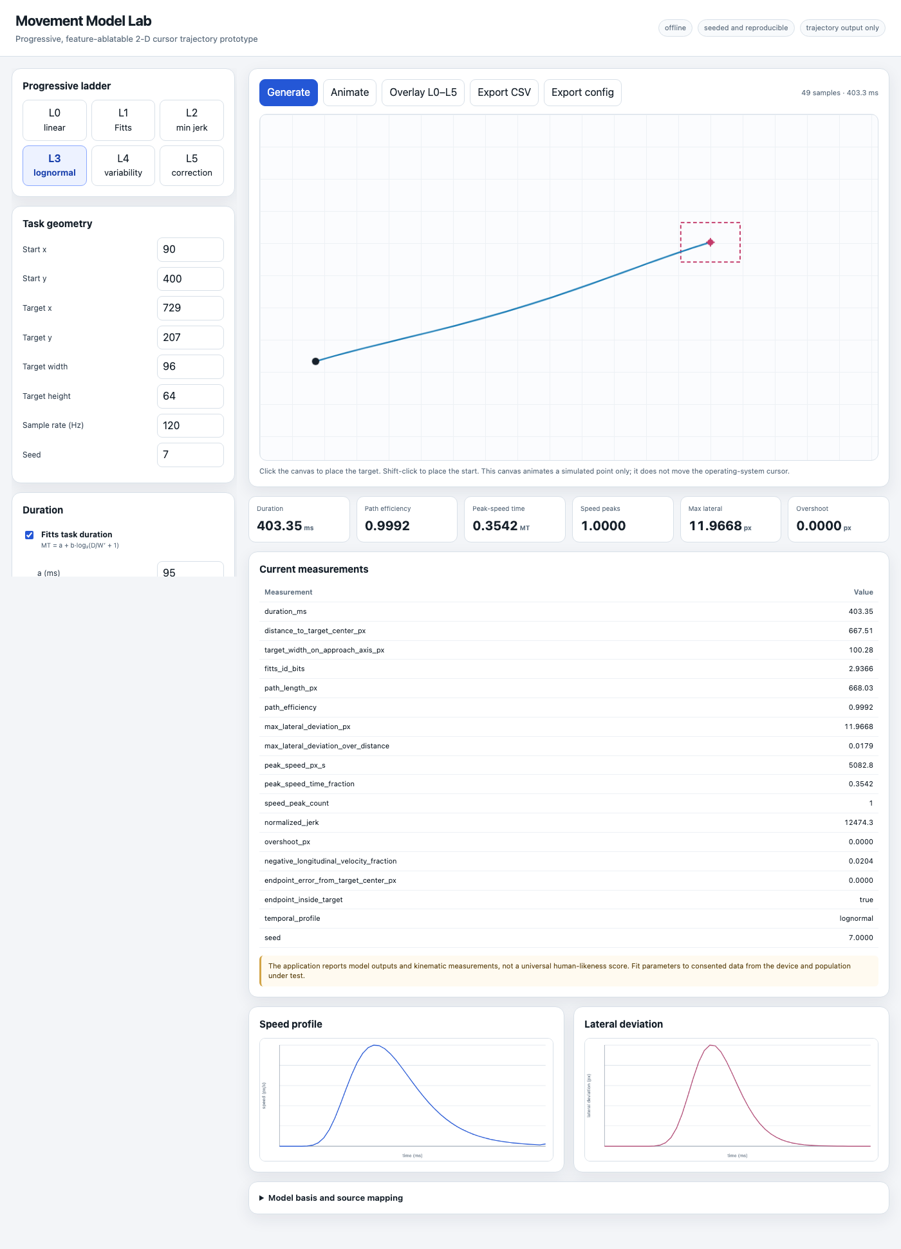Click Export config button

(x=582, y=93)
